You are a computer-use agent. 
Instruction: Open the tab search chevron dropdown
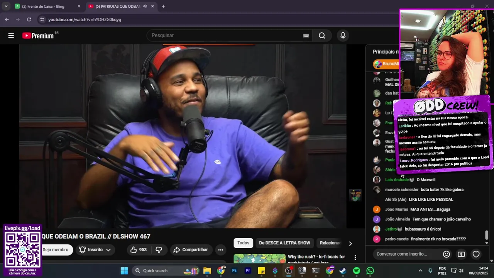[6, 6]
